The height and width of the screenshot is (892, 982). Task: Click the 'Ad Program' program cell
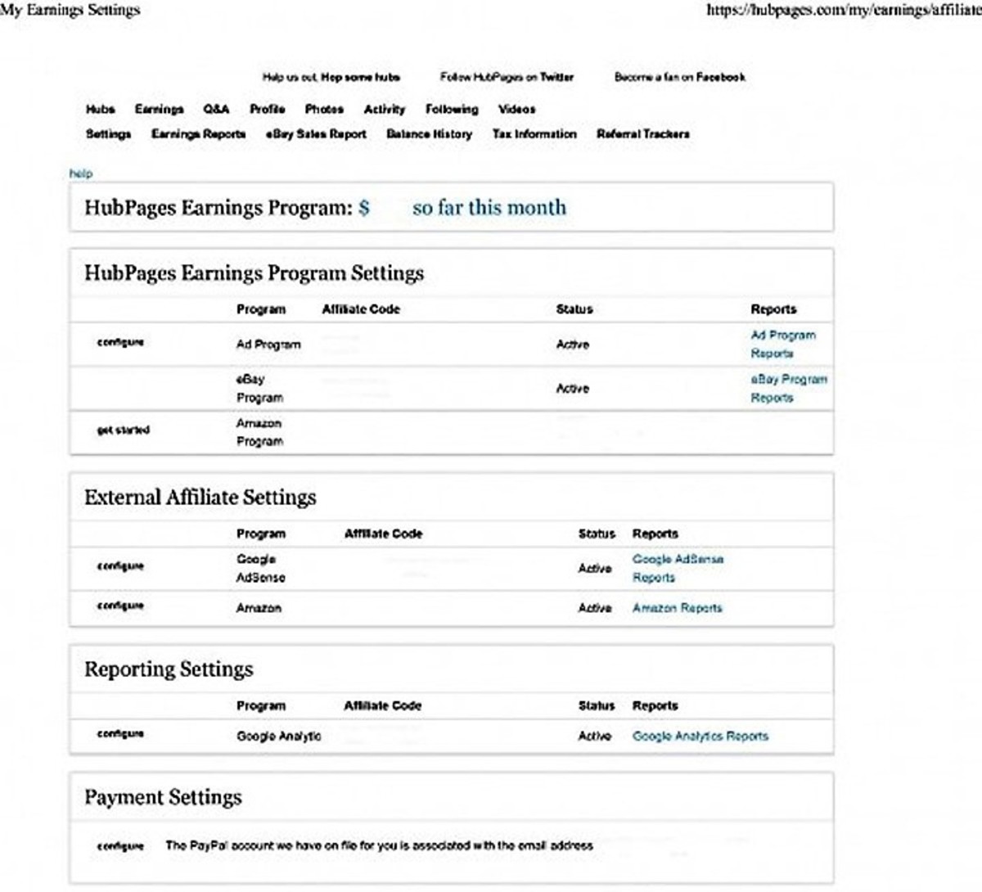pos(268,345)
